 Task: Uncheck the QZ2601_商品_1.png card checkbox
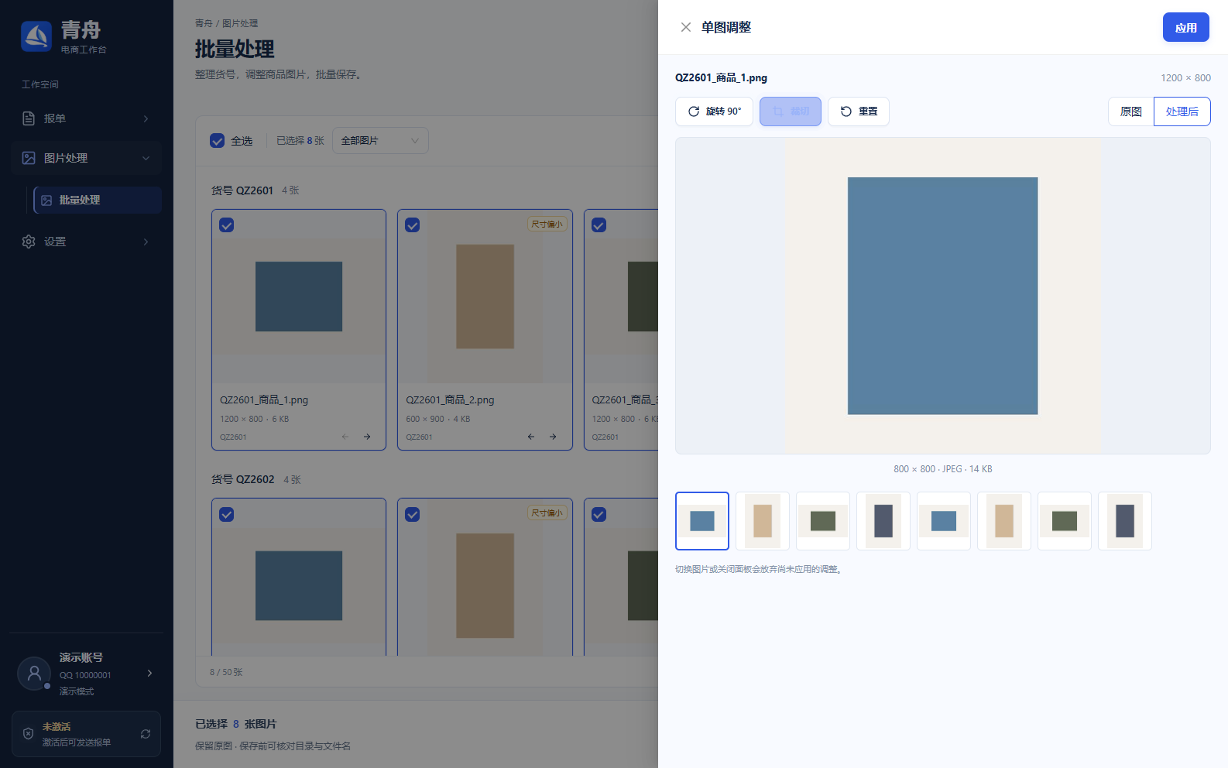(x=227, y=225)
